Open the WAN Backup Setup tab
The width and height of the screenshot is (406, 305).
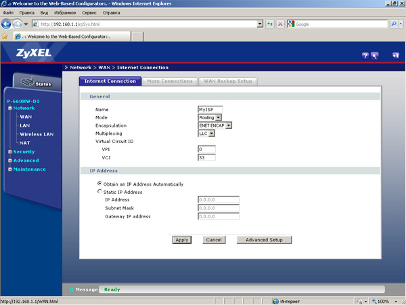pos(227,81)
